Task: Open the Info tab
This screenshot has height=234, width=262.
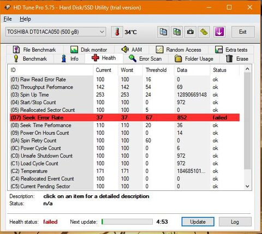Action: 69,59
